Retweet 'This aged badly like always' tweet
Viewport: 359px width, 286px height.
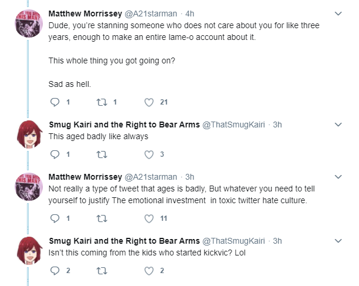click(101, 154)
